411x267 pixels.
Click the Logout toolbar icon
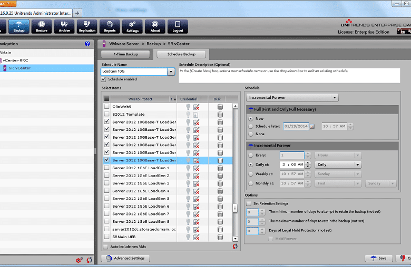[178, 26]
